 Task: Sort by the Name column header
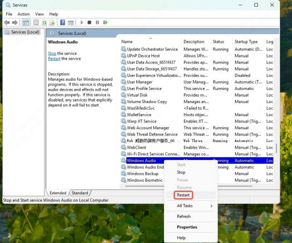pos(151,42)
